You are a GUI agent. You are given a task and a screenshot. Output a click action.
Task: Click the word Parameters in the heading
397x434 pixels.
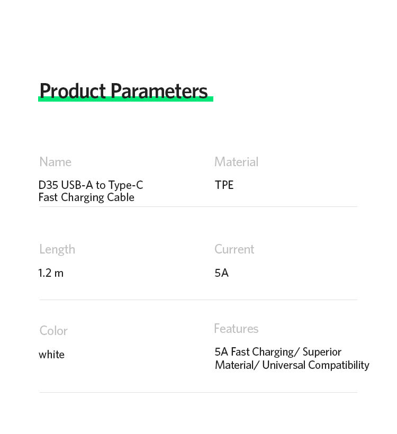(159, 91)
